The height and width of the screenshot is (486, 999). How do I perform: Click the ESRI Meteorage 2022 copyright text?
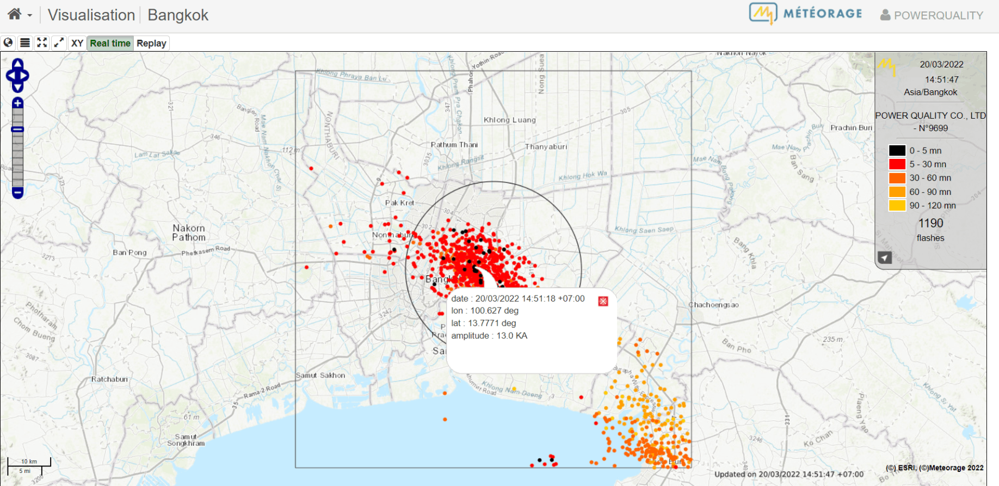[934, 467]
